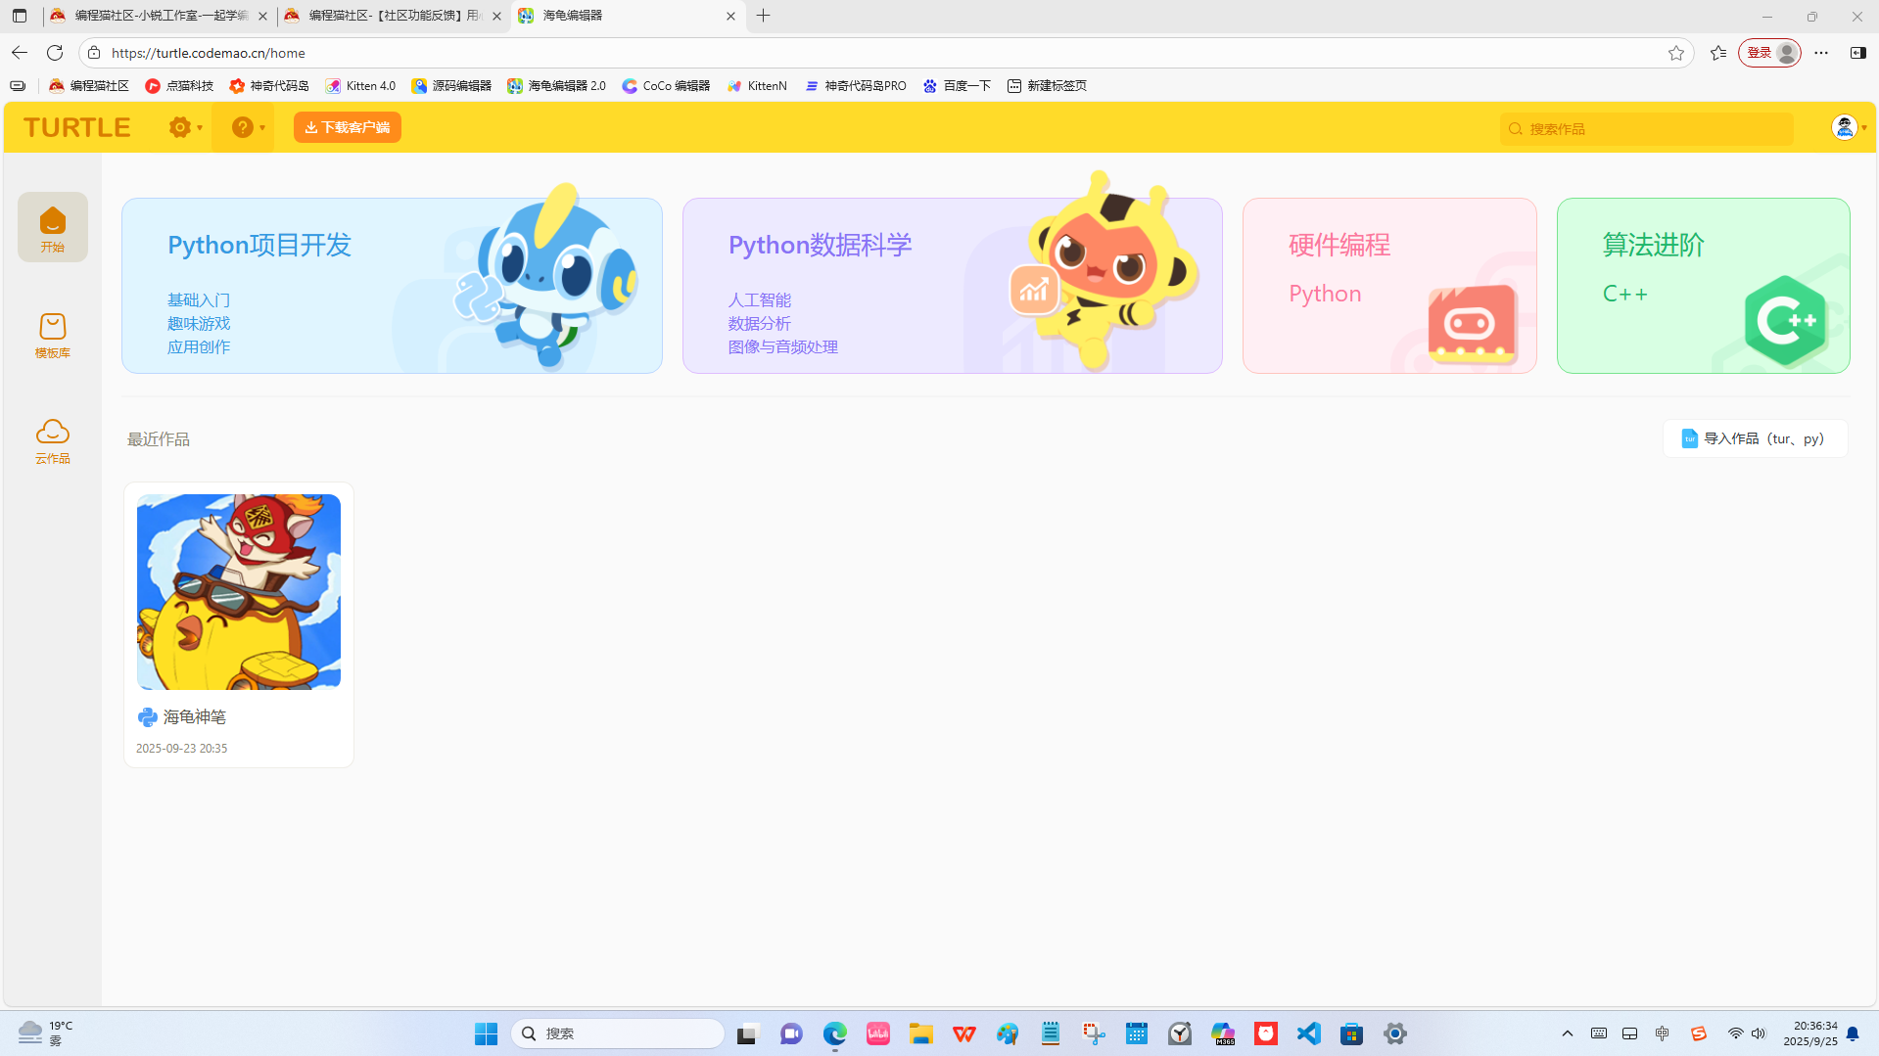Screen dimensions: 1879x1056
Task: Open the CoCo 编辑器 bookmark
Action: (666, 86)
